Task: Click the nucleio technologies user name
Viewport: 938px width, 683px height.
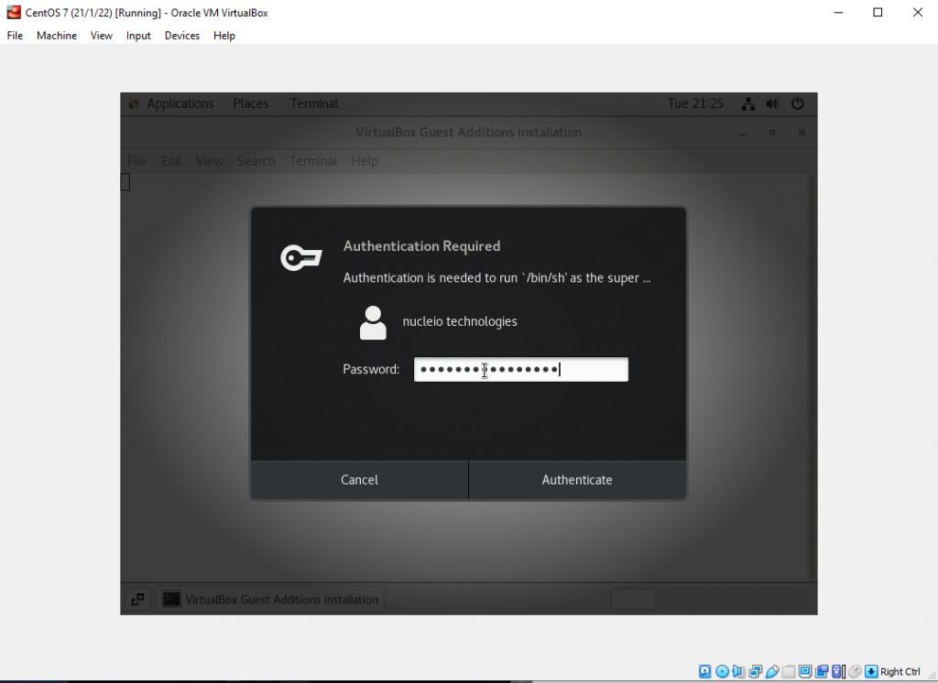Action: [x=460, y=321]
